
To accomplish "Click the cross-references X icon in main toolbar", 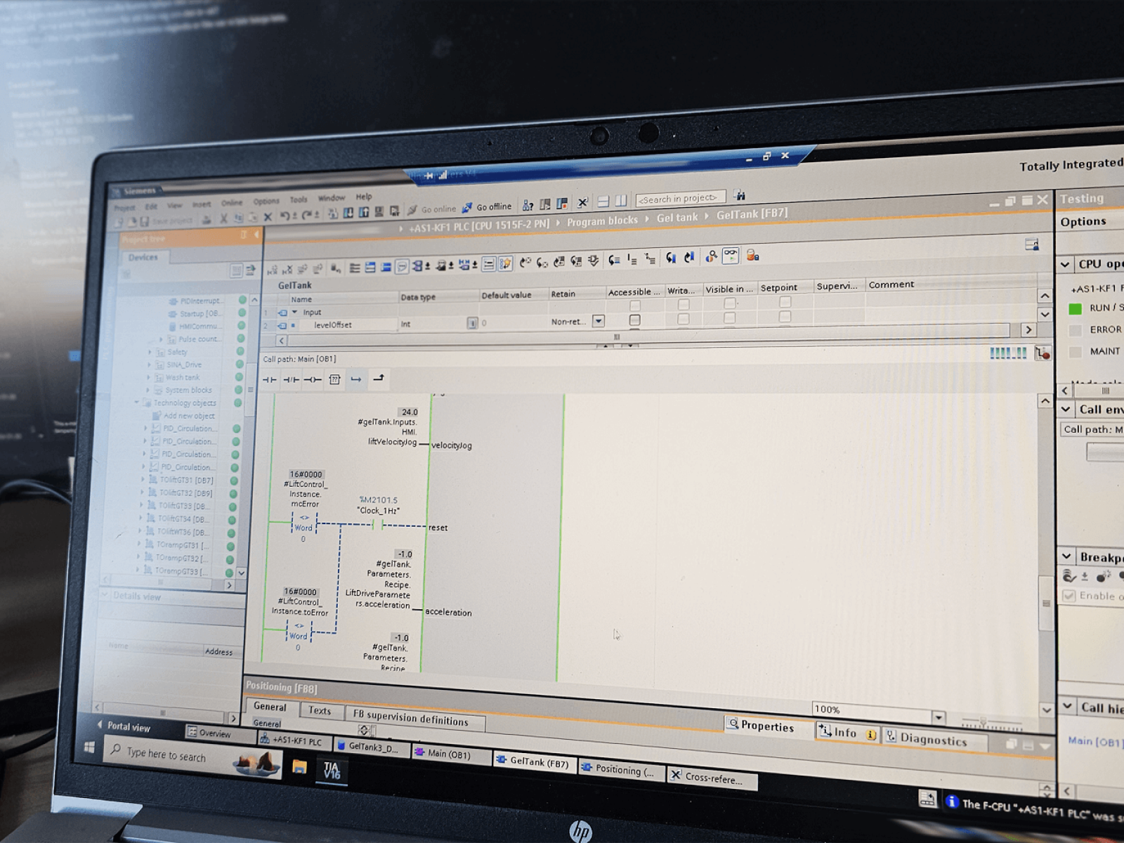I will (x=582, y=202).
